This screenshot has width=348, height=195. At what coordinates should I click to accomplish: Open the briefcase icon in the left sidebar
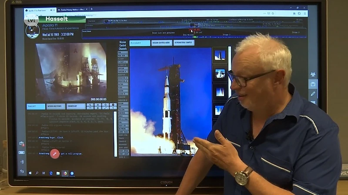21,143
